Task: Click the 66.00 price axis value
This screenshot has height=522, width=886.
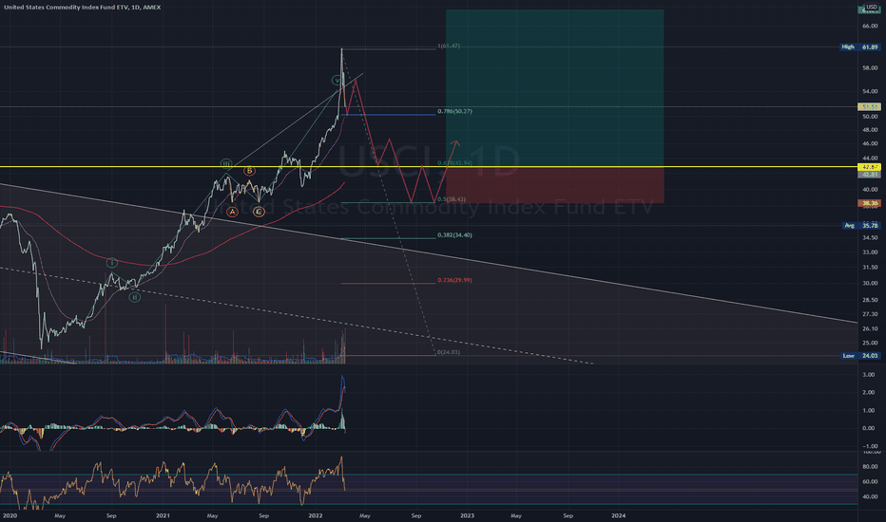Action: click(x=870, y=26)
